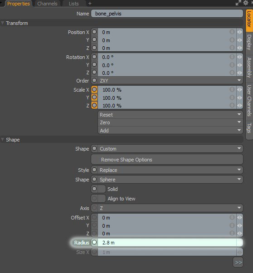The image size is (253, 273).
Task: Click the more options >> button
Action: [238, 262]
